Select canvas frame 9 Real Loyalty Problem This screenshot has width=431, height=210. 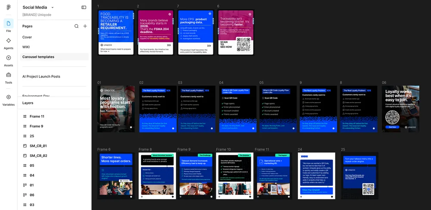pyautogui.click(x=319, y=109)
